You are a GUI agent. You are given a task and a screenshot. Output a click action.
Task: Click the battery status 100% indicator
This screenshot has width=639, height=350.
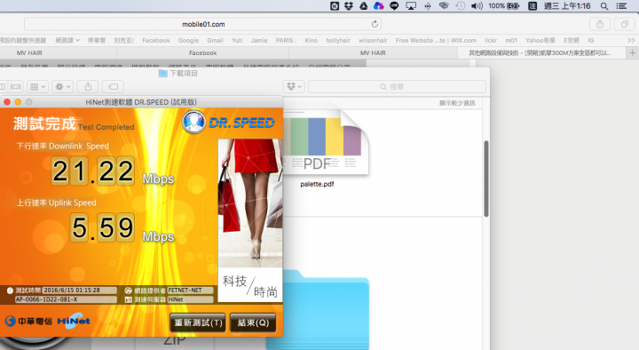[x=504, y=5]
